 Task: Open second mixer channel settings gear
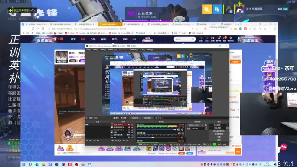coord(182,138)
